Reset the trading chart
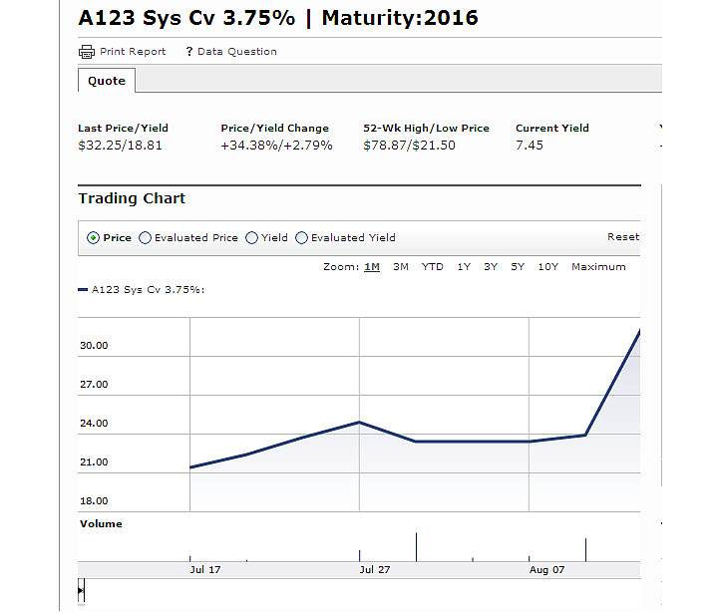This screenshot has height=612, width=718. click(x=623, y=237)
